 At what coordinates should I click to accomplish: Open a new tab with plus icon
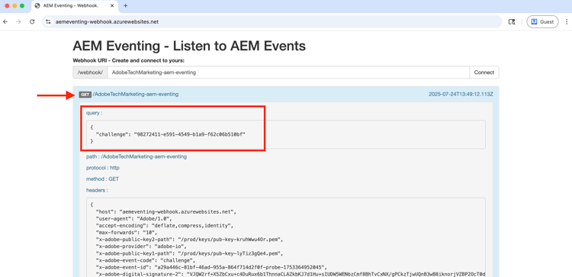pos(126,6)
